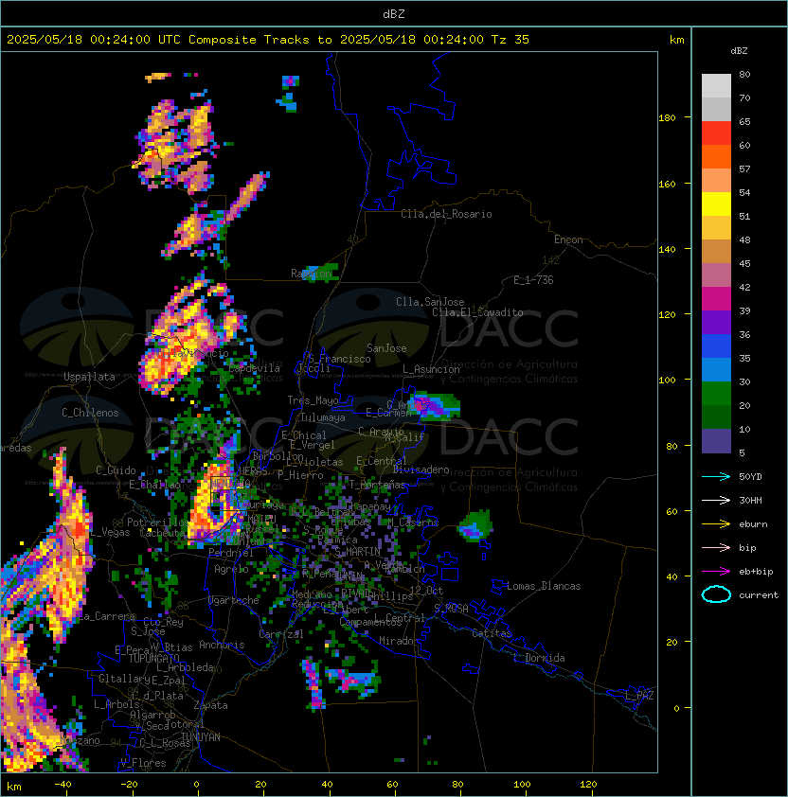Click the 'C_Guido' map label
Viewport: 788px width, 797px height.
click(116, 470)
